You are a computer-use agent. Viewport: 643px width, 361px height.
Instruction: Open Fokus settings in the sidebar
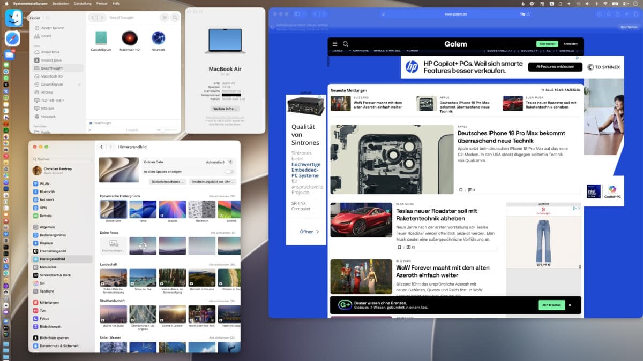click(62, 318)
